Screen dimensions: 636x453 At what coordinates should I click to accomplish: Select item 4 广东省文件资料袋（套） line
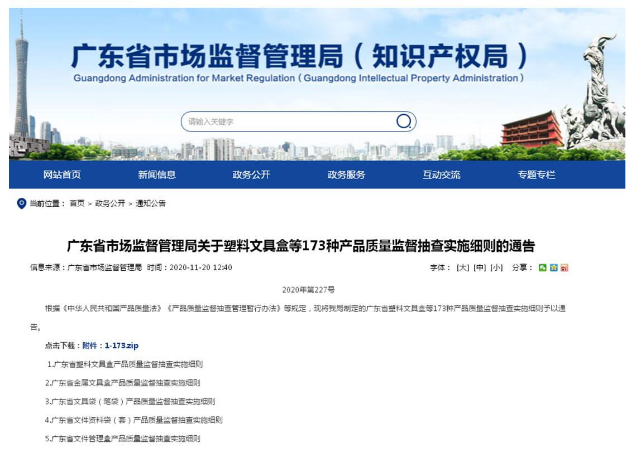point(133,420)
